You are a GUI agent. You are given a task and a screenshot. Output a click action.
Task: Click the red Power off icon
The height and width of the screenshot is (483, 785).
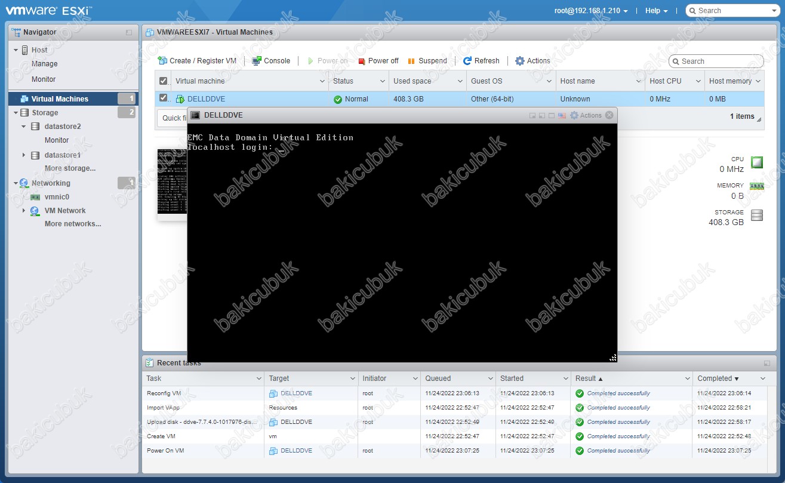362,61
